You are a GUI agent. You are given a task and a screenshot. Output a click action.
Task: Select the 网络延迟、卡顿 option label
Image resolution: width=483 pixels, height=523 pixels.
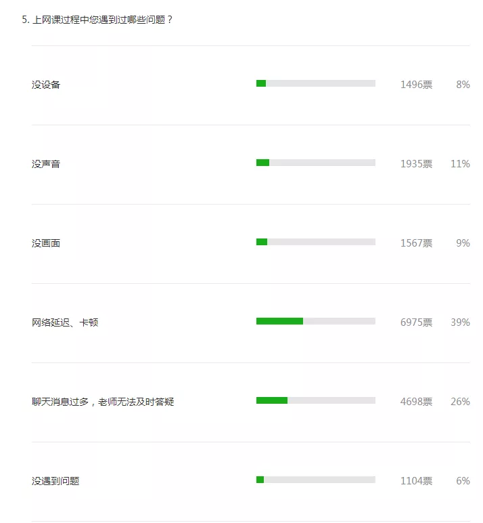(65, 322)
